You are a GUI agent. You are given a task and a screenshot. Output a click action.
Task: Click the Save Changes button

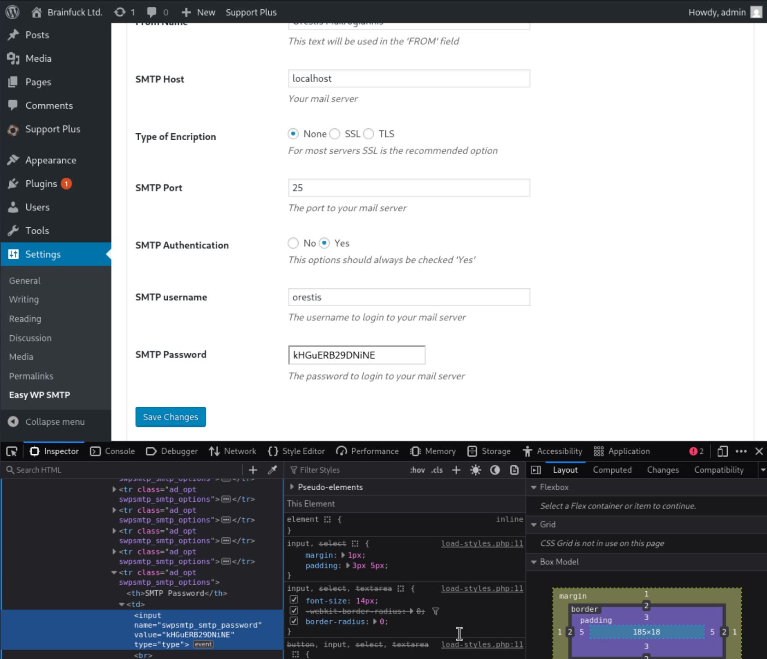coord(171,417)
